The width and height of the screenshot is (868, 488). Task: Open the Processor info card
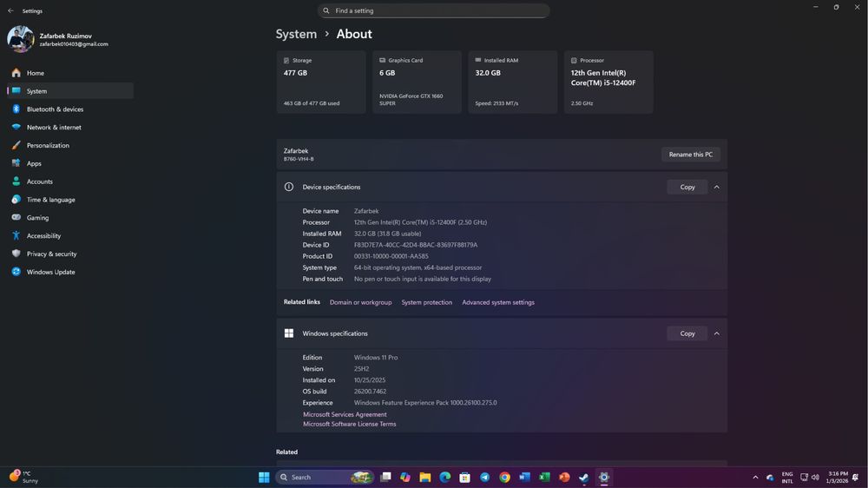pos(608,82)
